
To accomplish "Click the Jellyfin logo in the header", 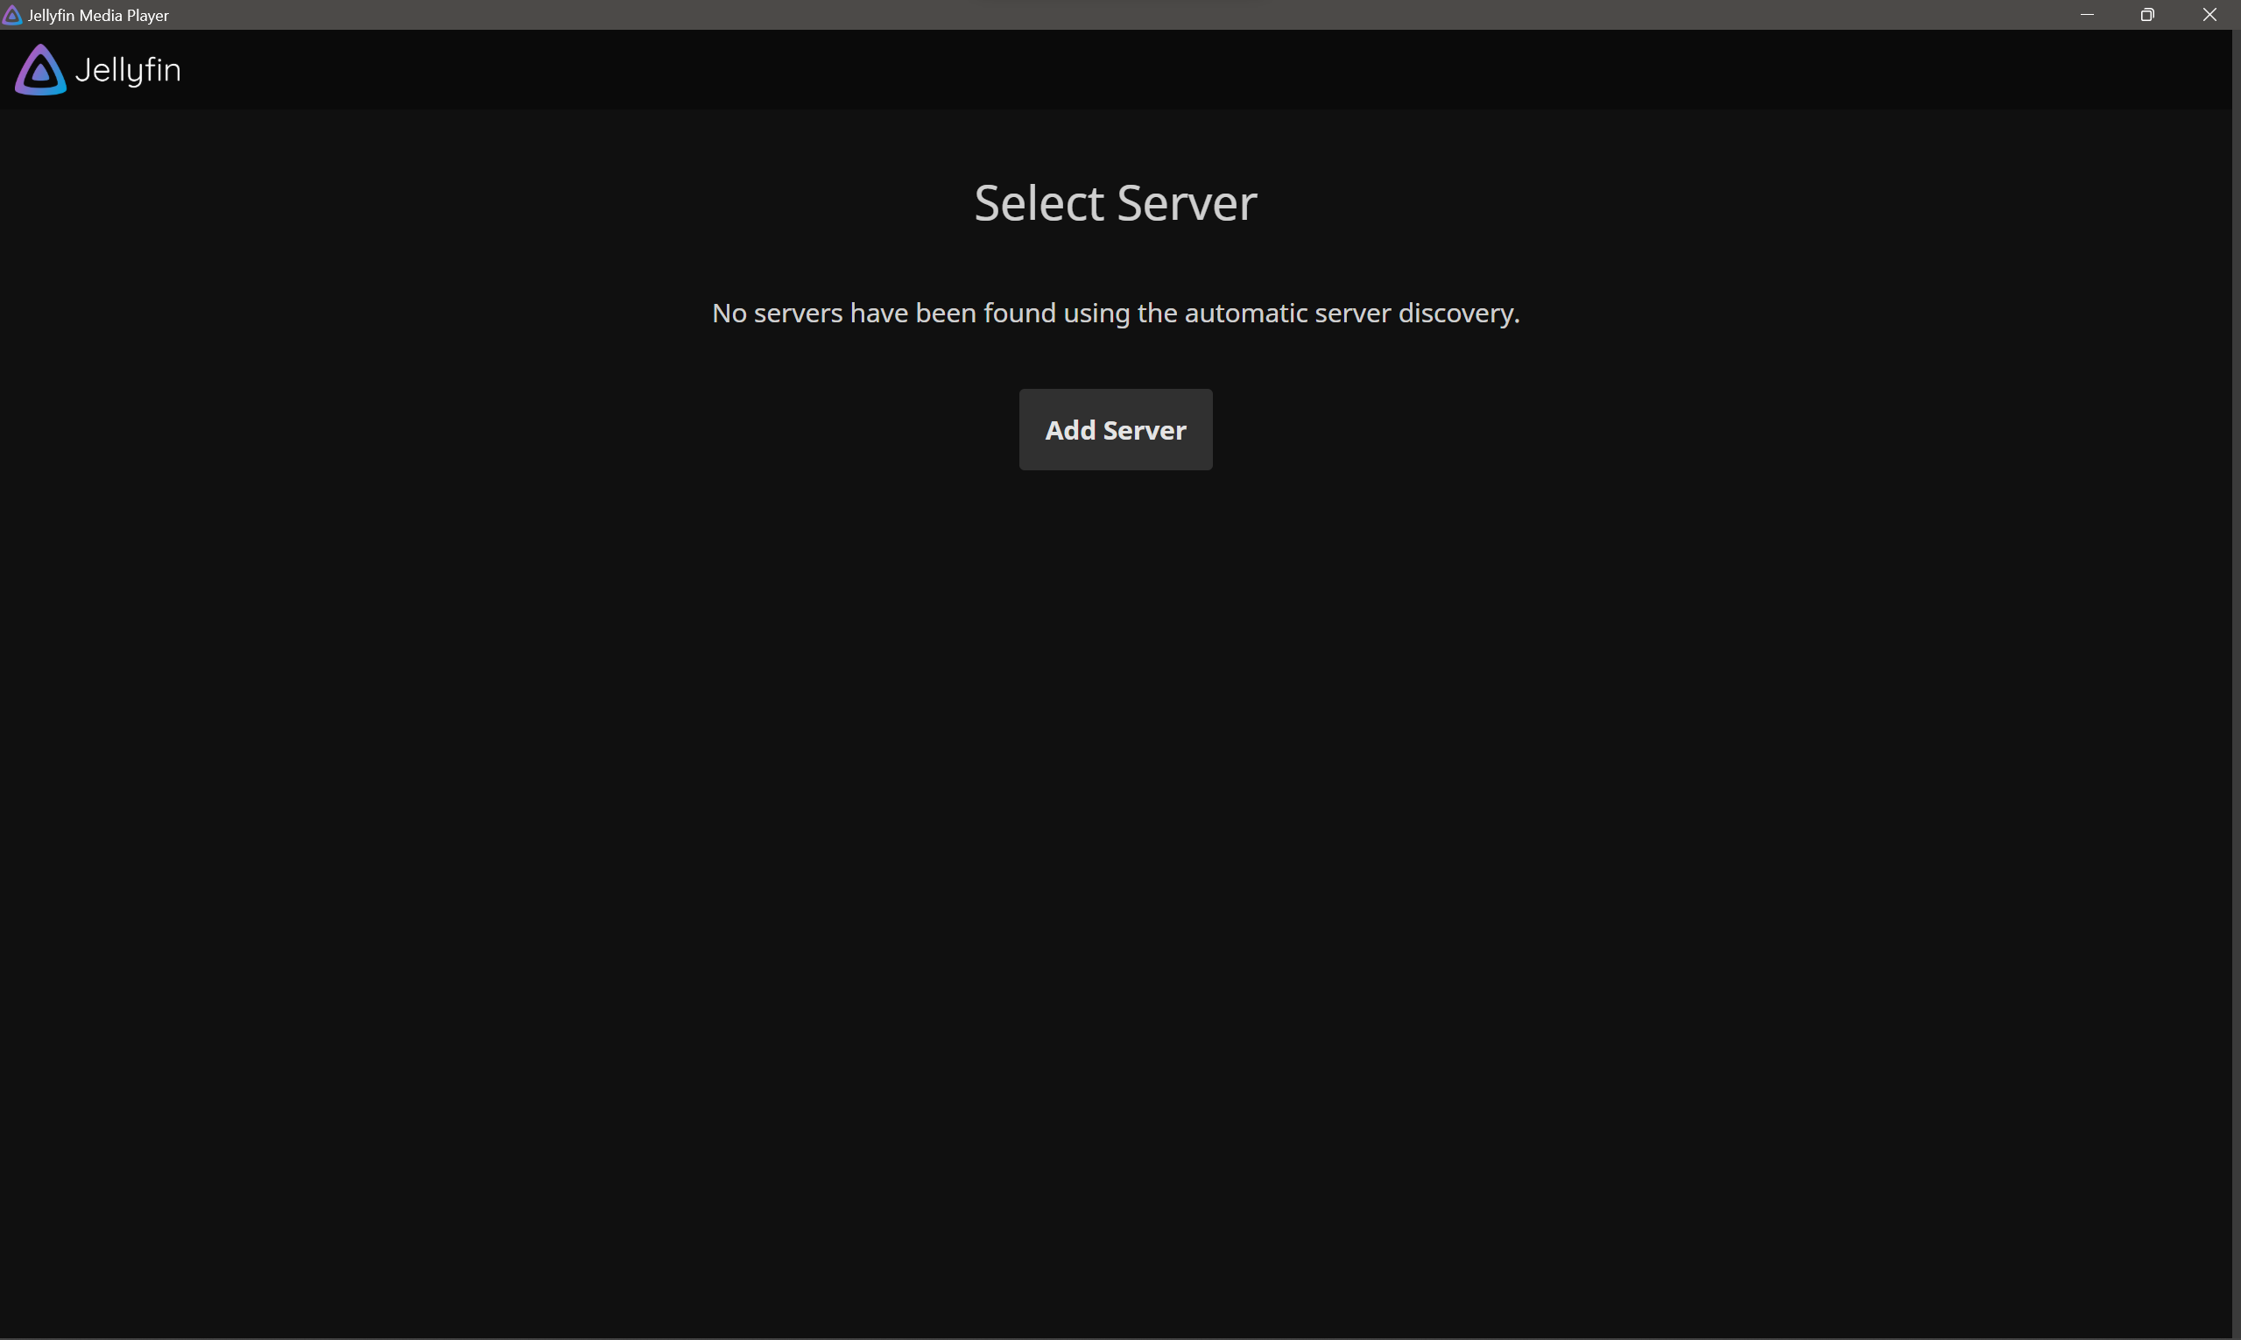I will [x=97, y=69].
